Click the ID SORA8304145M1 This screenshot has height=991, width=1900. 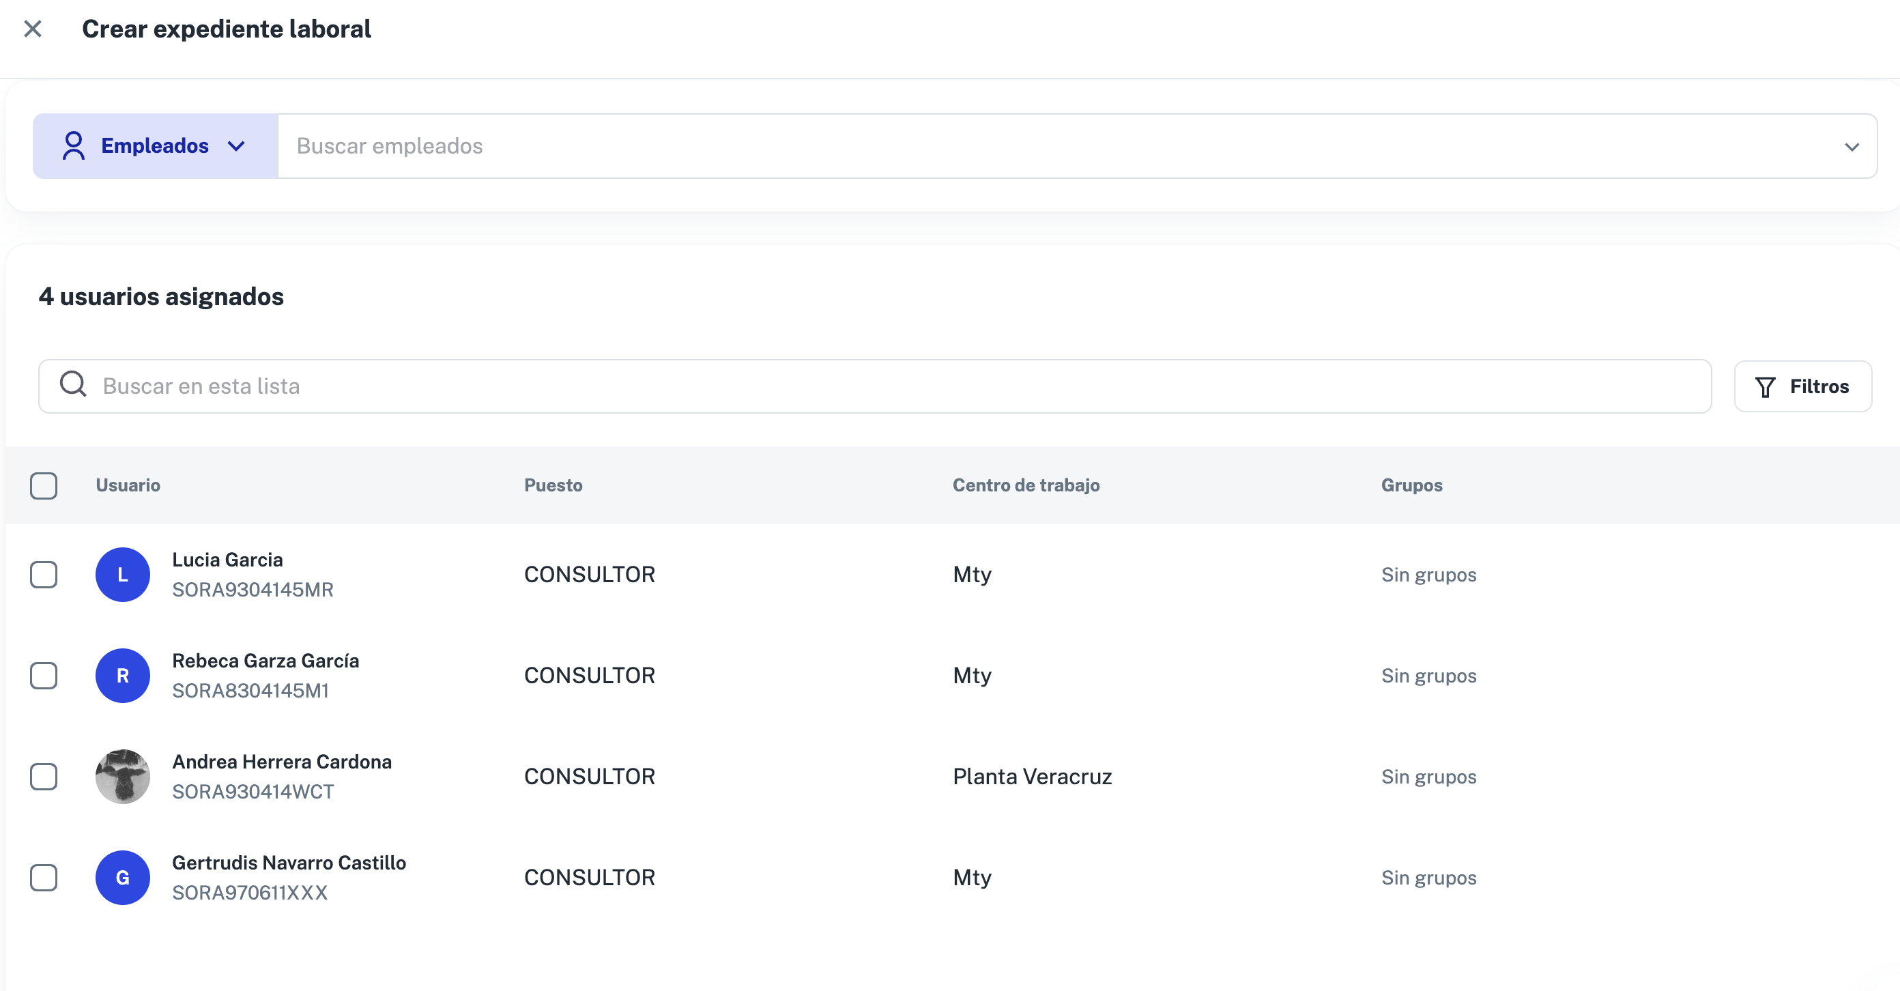coord(250,691)
